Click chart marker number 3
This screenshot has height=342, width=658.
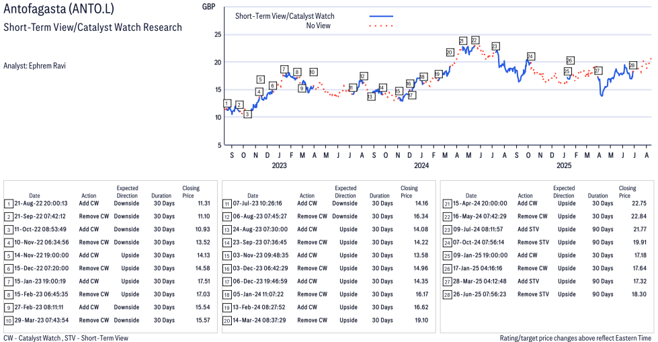pos(247,114)
